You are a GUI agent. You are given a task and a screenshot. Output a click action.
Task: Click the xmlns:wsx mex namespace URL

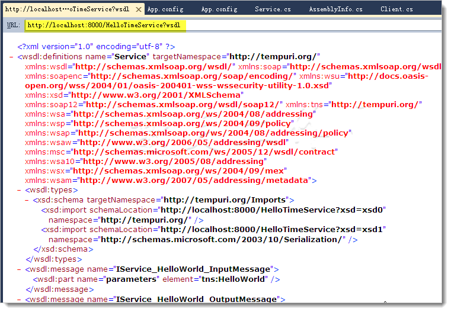point(178,171)
